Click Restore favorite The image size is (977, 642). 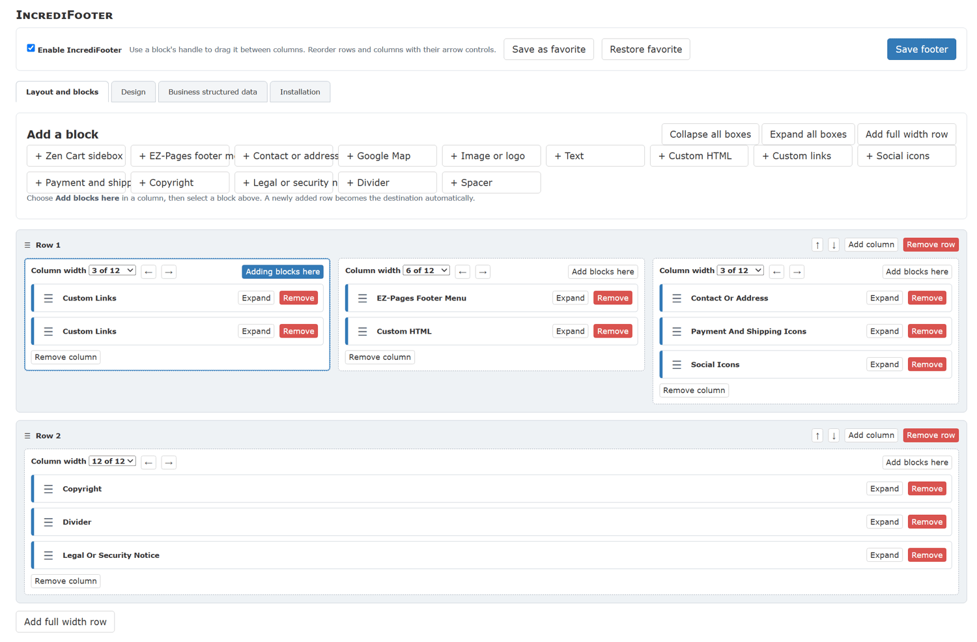pyautogui.click(x=645, y=50)
